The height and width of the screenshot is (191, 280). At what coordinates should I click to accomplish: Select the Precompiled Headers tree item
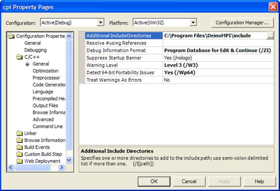pyautogui.click(x=49, y=99)
